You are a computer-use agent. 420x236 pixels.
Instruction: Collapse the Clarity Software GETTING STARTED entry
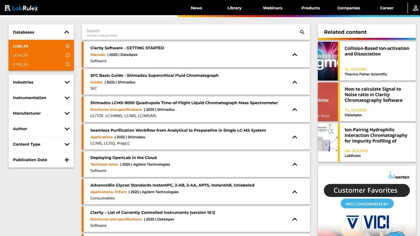[x=295, y=55]
